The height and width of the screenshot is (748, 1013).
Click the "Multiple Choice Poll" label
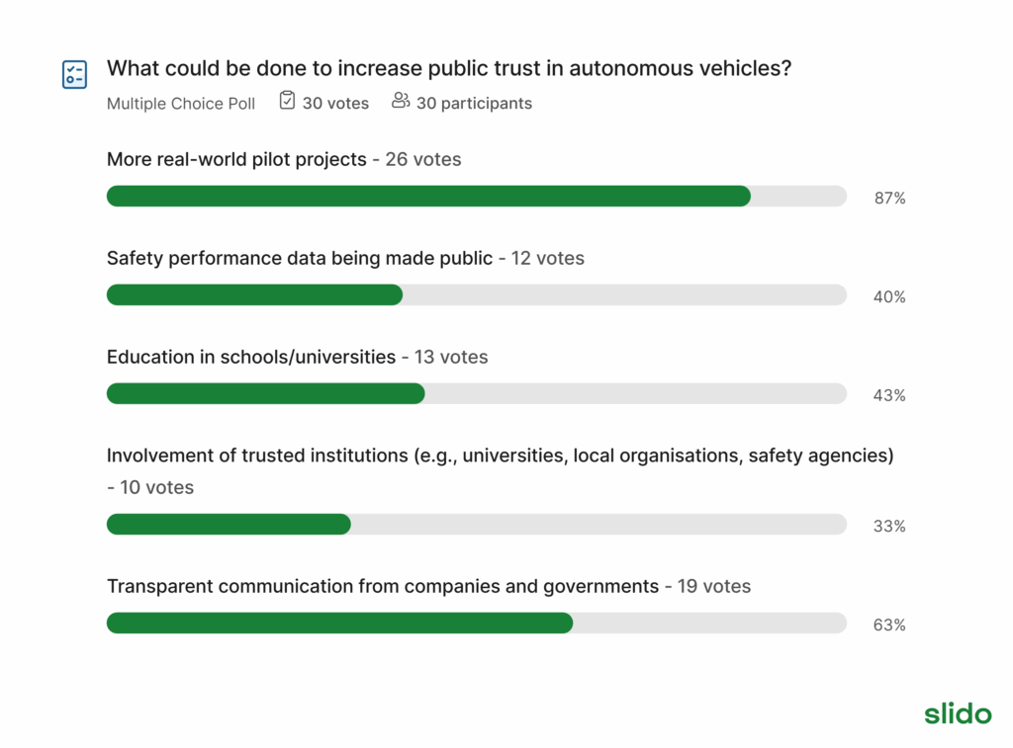point(181,104)
